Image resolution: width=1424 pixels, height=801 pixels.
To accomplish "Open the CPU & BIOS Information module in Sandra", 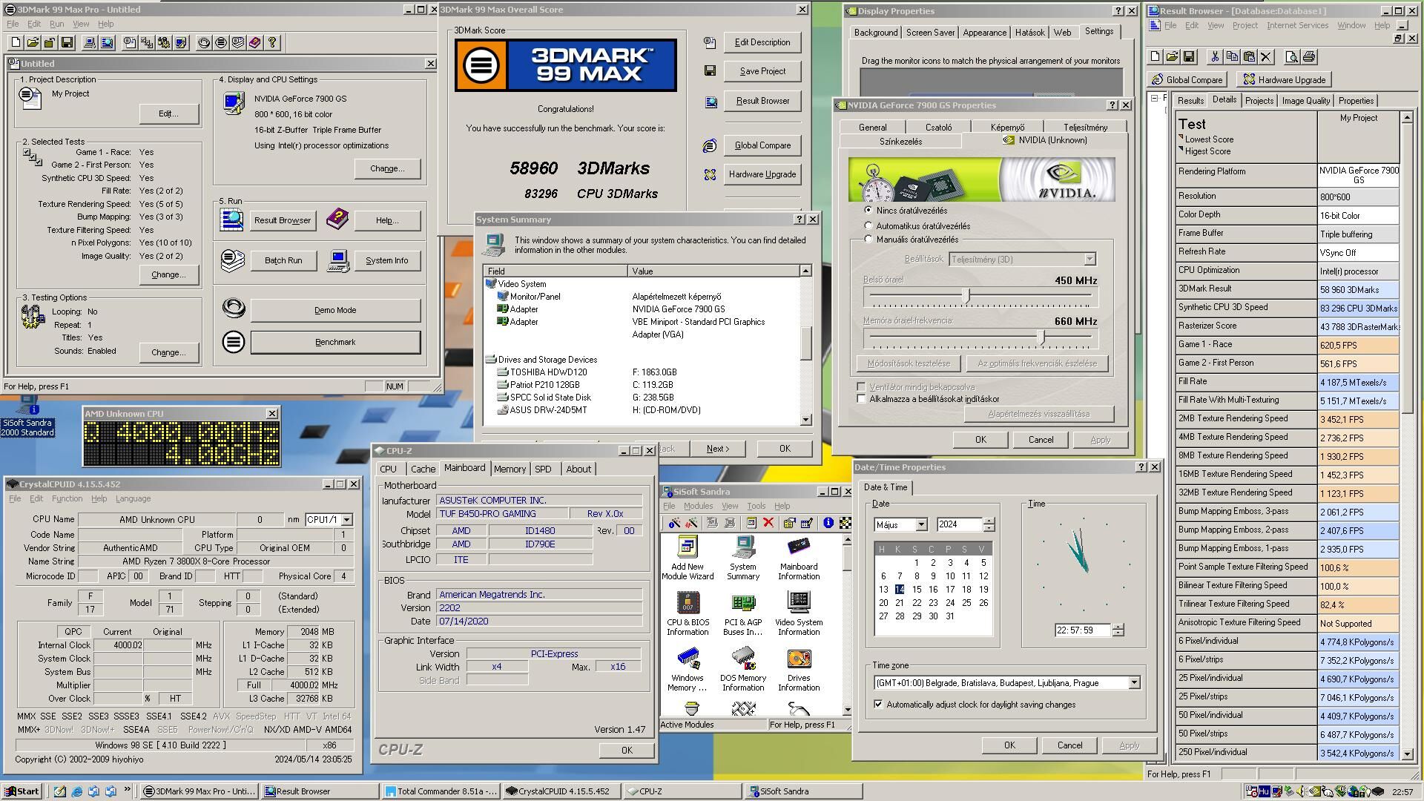I will [x=688, y=613].
